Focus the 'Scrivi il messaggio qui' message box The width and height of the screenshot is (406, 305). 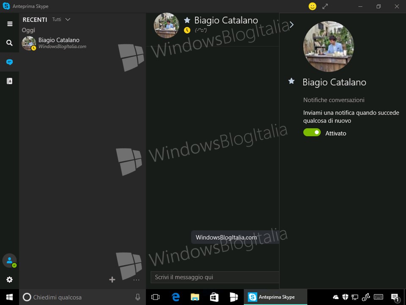[215, 277]
